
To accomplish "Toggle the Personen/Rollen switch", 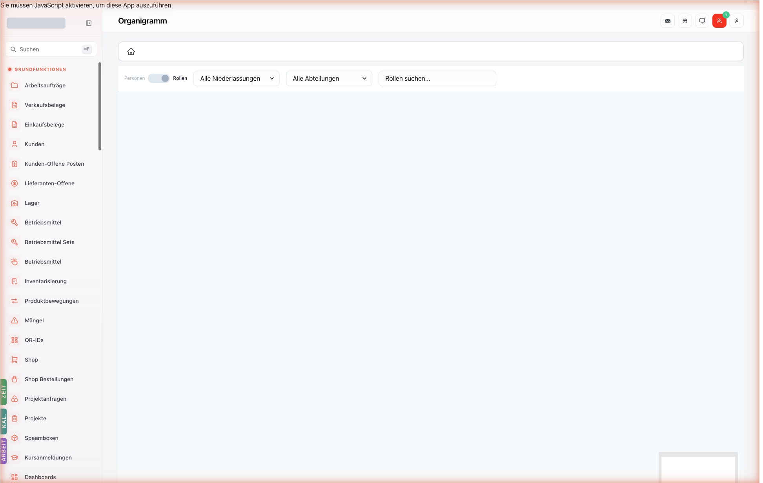I will 159,78.
